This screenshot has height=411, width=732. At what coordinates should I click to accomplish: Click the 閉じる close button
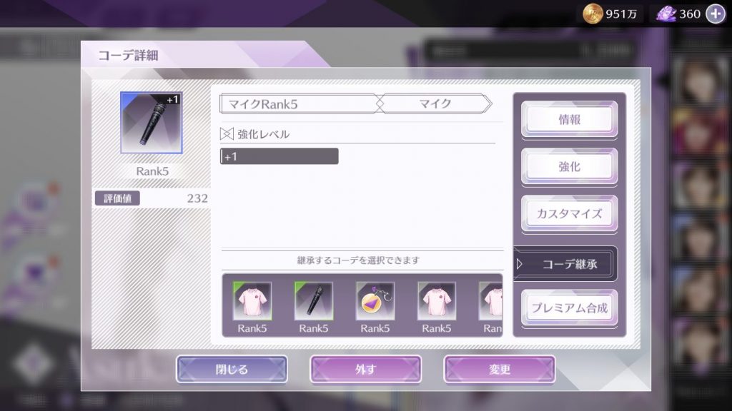click(232, 370)
